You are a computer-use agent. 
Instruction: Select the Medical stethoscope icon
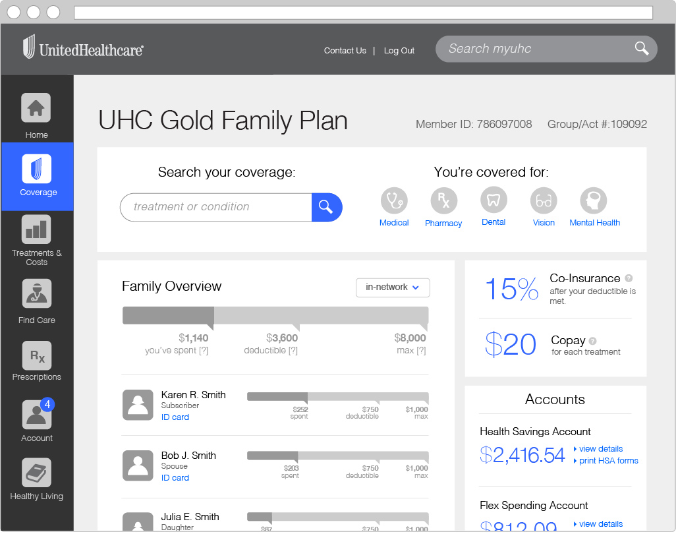394,200
